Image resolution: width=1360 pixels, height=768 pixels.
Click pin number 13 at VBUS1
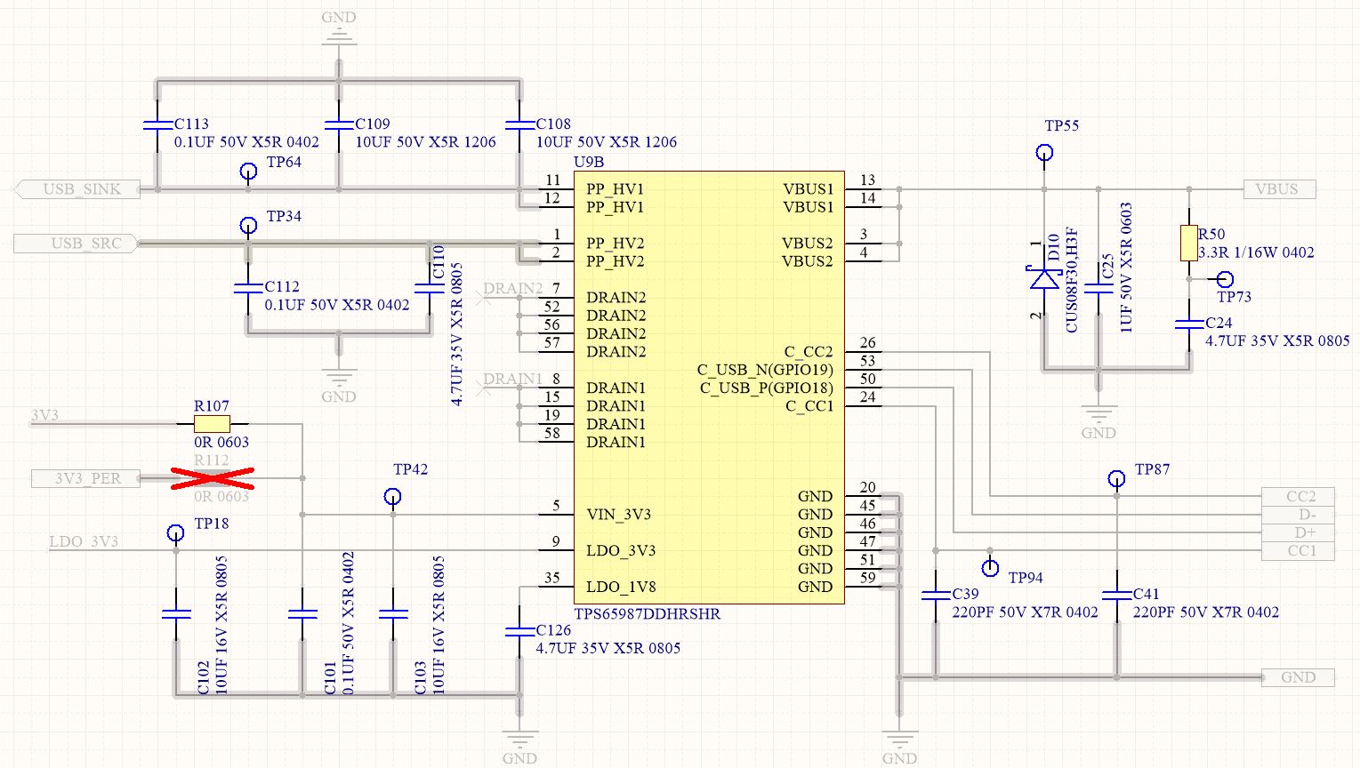coord(867,180)
